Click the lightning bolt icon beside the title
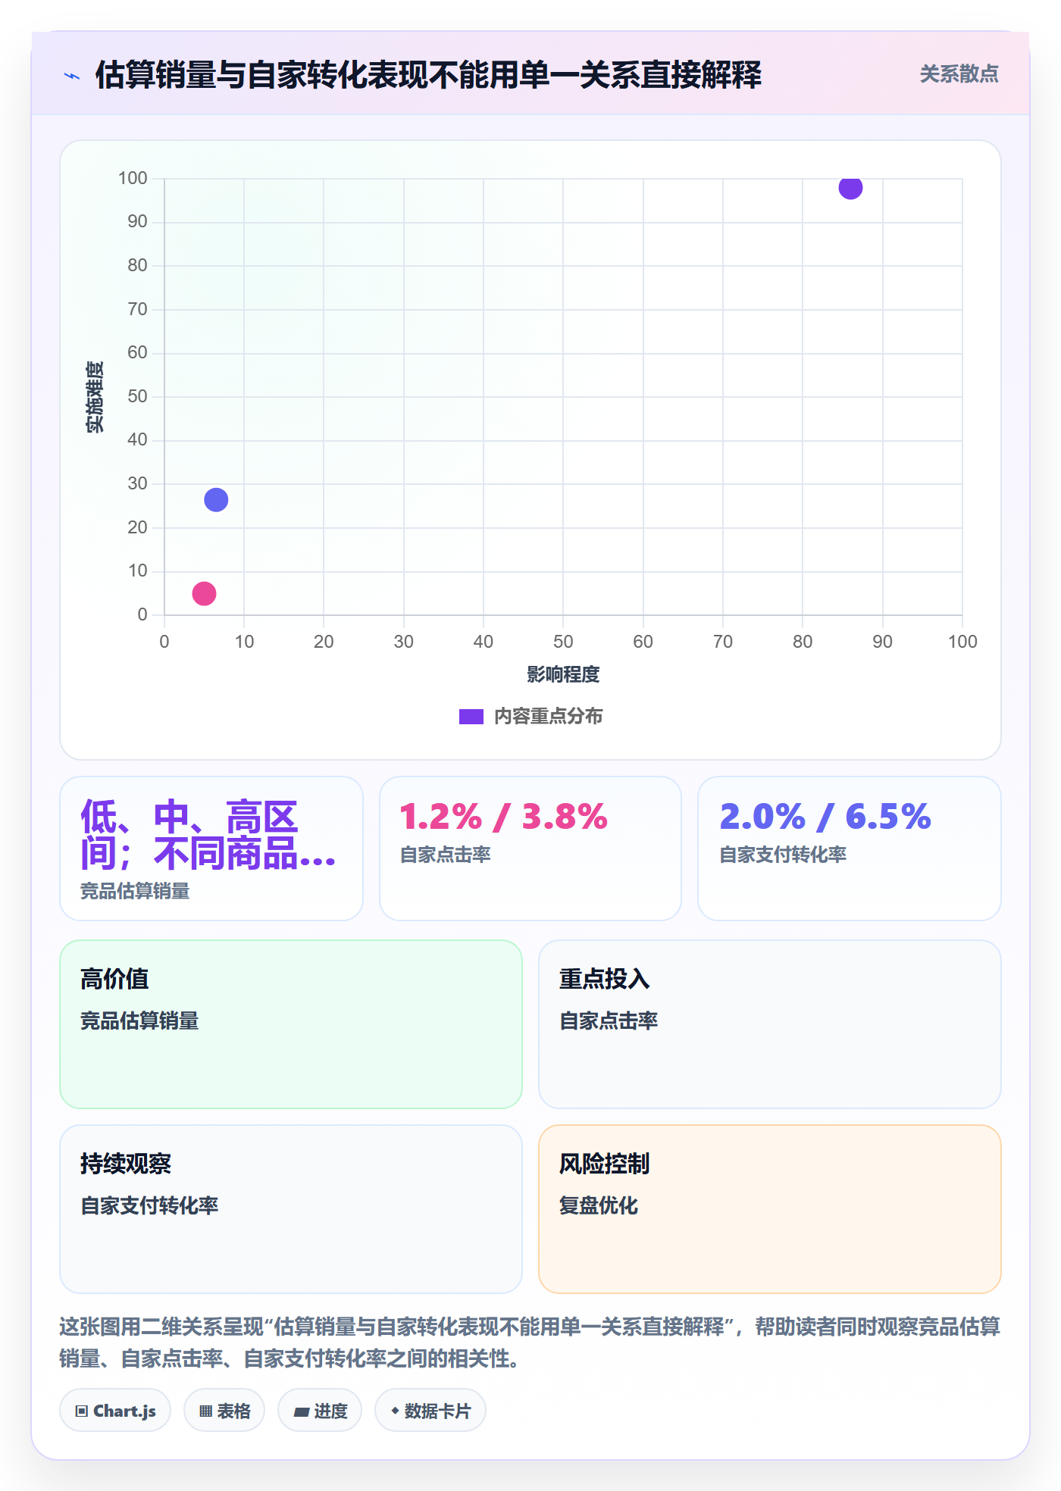The width and height of the screenshot is (1061, 1491). pos(72,76)
